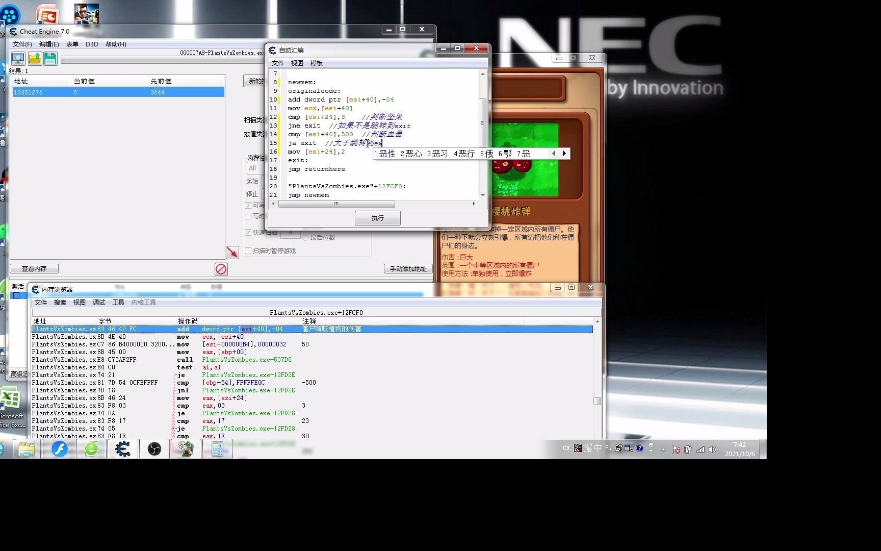The width and height of the screenshot is (881, 551).
Task: Open the 模板 menu in auto assembler
Action: [317, 63]
